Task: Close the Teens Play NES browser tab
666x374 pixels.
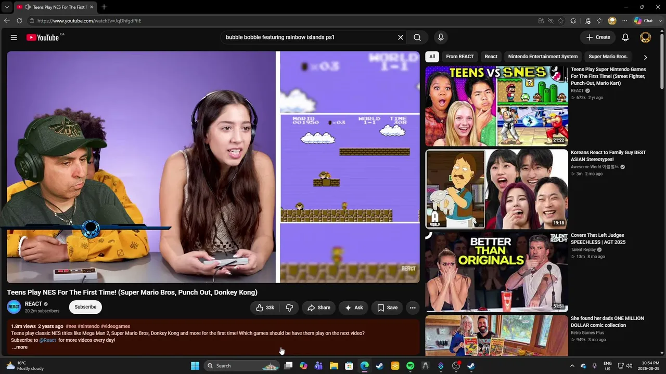Action: pos(92,7)
